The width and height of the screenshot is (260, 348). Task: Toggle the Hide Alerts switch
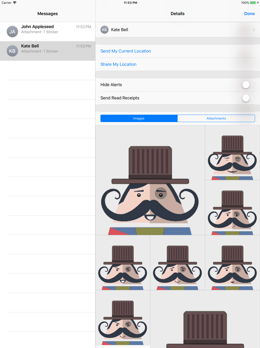click(248, 85)
